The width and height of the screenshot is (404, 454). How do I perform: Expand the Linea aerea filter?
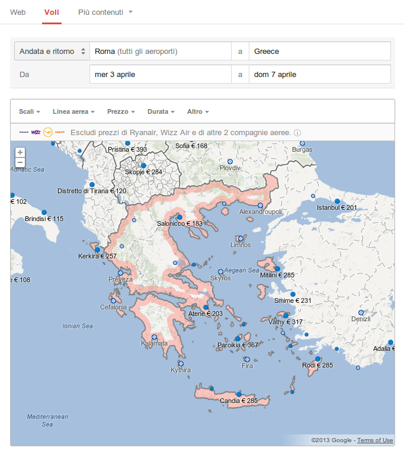click(x=73, y=111)
